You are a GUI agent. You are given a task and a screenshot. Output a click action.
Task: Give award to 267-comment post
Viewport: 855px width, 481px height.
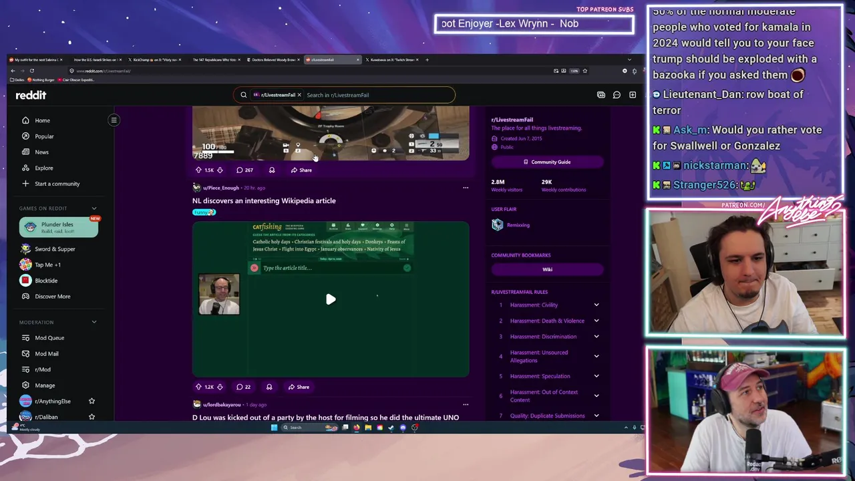pyautogui.click(x=272, y=170)
